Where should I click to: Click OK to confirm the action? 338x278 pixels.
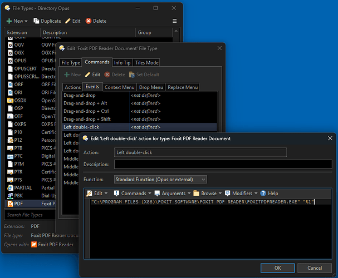pos(277,268)
